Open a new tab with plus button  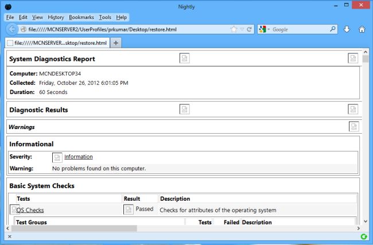(x=116, y=43)
